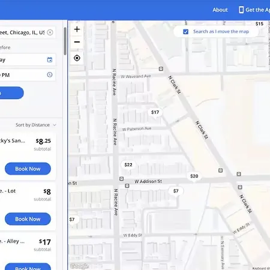
Task: Open the calendar date picker icon
Action: pyautogui.click(x=50, y=59)
